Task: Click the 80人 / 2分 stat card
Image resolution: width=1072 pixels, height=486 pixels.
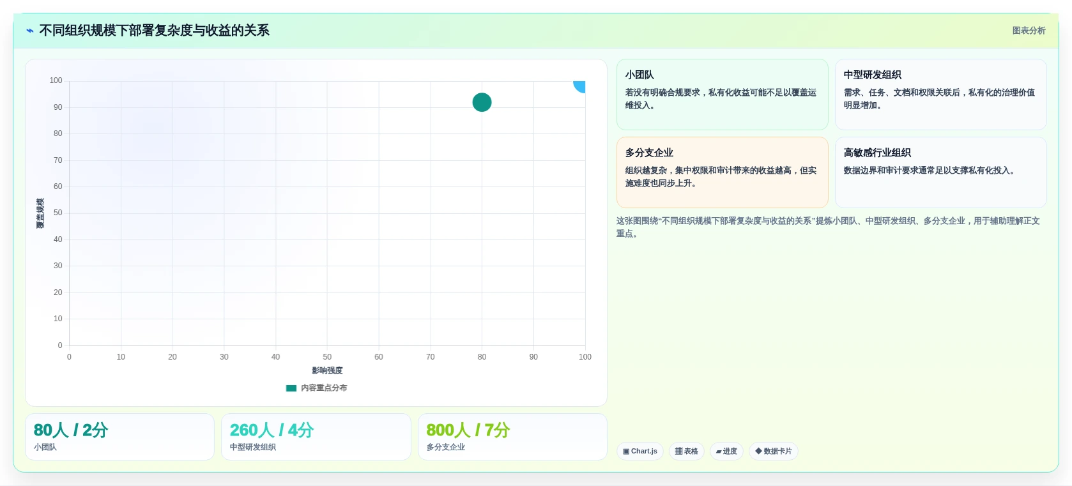Action: [x=119, y=437]
